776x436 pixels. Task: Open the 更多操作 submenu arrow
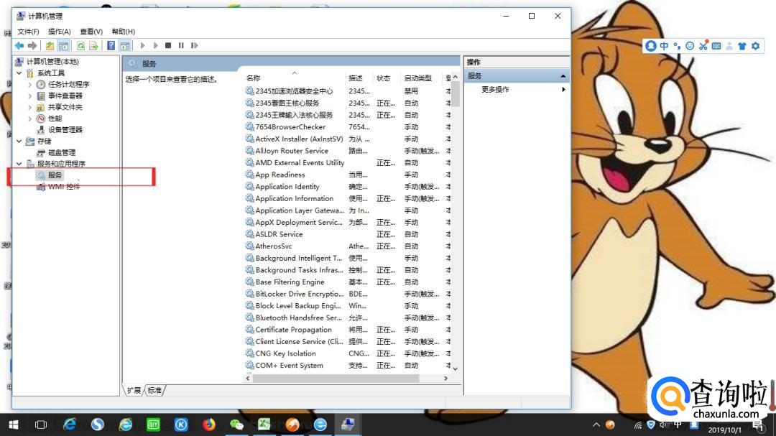(x=563, y=90)
